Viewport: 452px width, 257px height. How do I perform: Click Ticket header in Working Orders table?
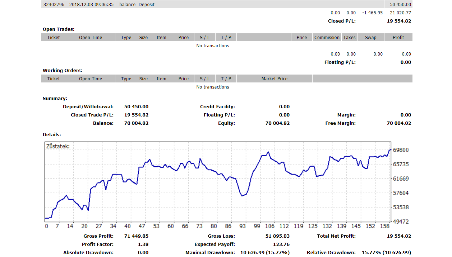pyautogui.click(x=54, y=78)
